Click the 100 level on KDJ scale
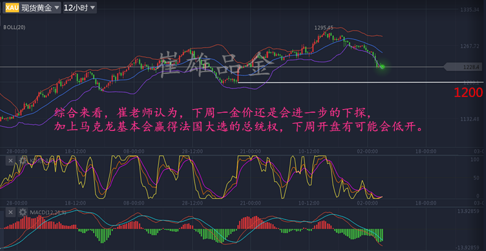The height and width of the screenshot is (251, 486). (475, 159)
